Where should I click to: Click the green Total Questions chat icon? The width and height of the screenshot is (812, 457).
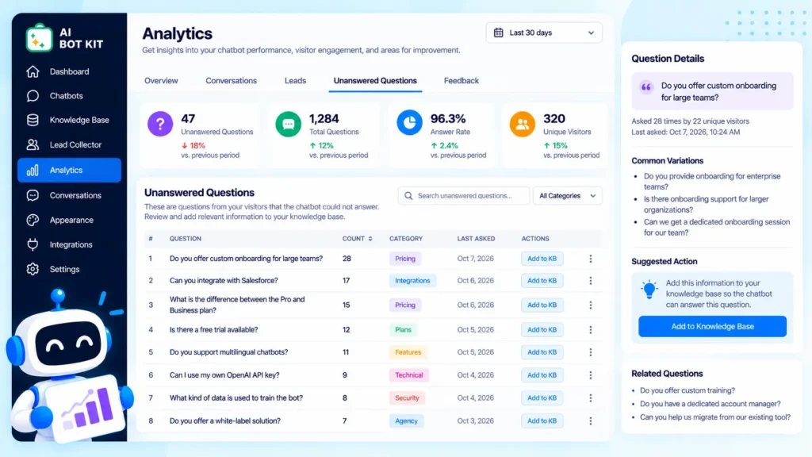[289, 125]
